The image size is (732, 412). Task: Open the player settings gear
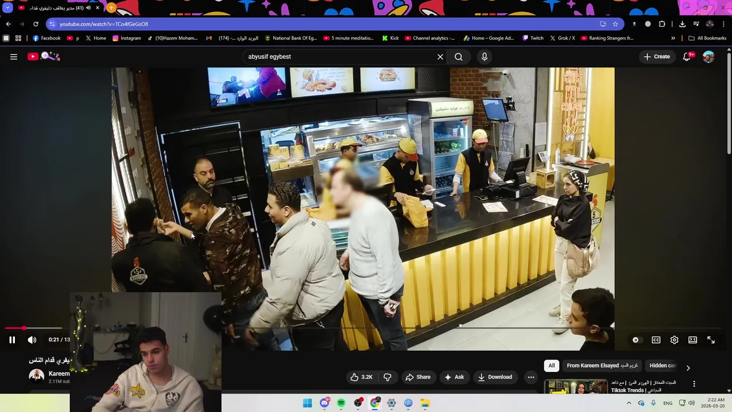tap(674, 340)
